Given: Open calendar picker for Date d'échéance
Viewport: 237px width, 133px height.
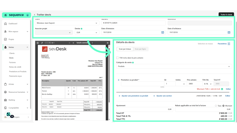Looking at the screenshot, I should [229, 32].
